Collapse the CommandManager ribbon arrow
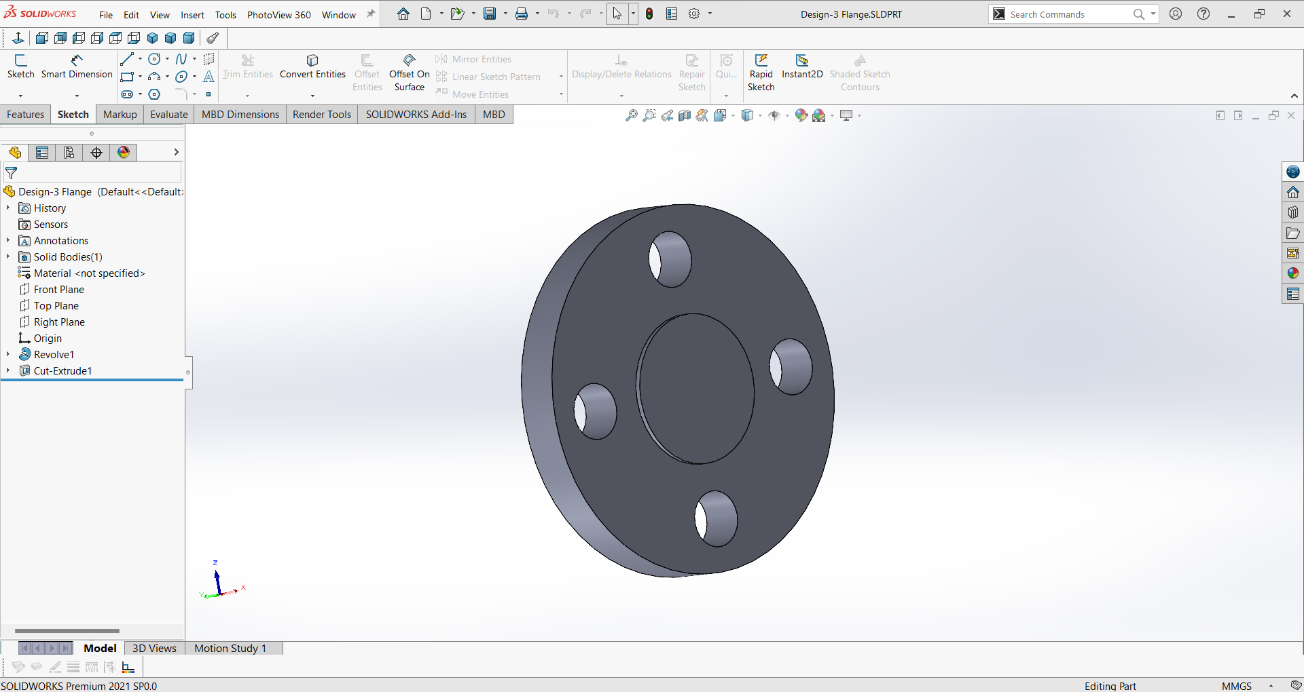This screenshot has height=692, width=1304. [1294, 96]
